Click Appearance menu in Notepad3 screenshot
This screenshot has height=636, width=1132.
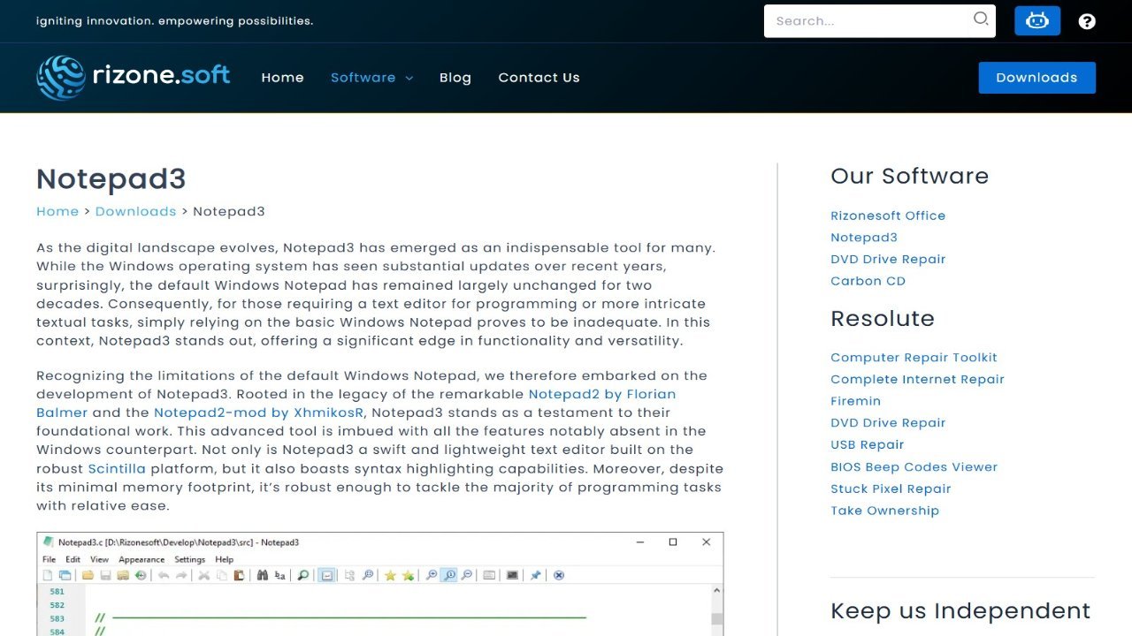141,559
